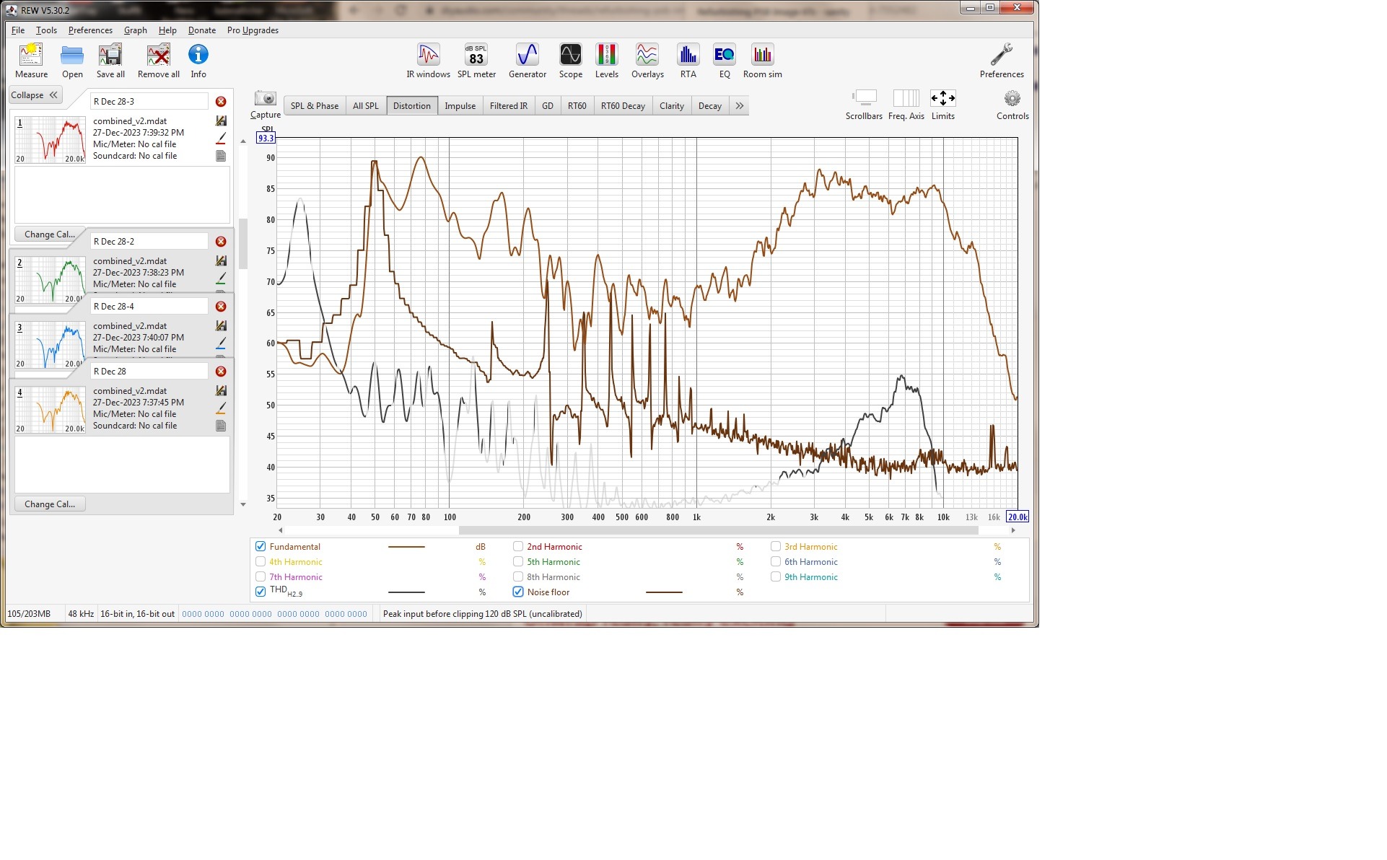The height and width of the screenshot is (860, 1387).
Task: Toggle the Fundamental trace checkbox
Action: point(261,547)
